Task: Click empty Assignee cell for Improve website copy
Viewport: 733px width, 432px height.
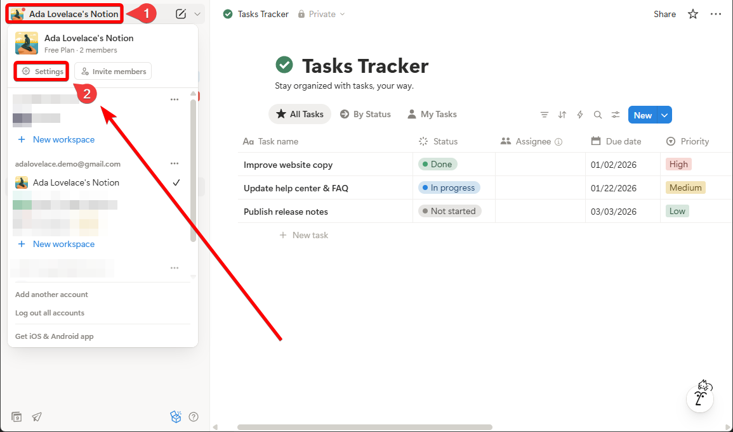Action: (540, 165)
